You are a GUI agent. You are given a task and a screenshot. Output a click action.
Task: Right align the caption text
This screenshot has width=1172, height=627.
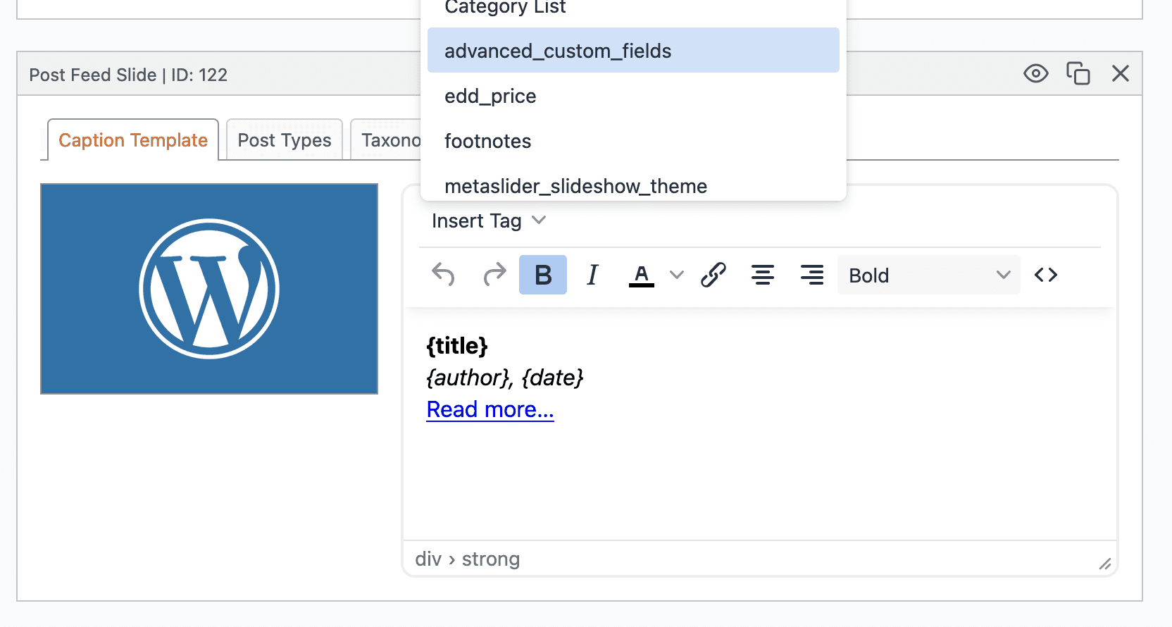[811, 275]
